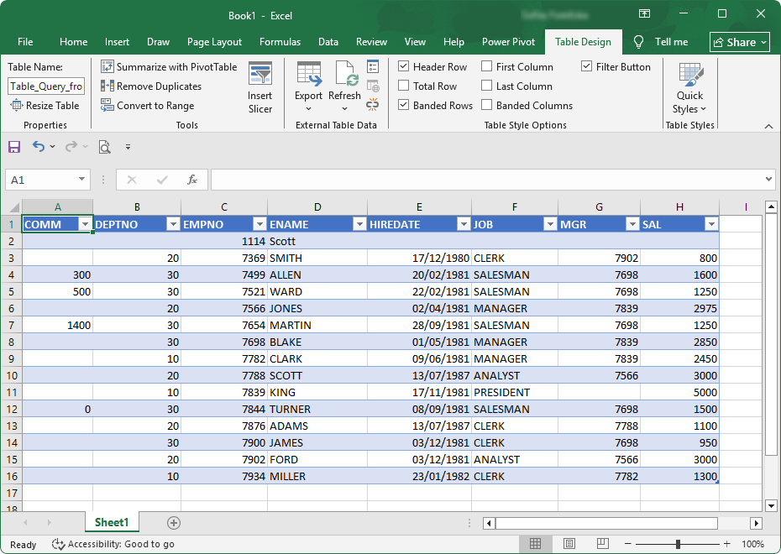Enable the Banded Columns checkbox
The width and height of the screenshot is (781, 554).
[487, 105]
